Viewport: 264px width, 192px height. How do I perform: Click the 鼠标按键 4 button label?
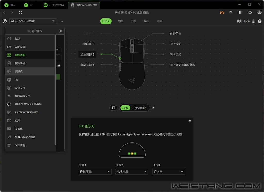pyautogui.click(x=87, y=65)
